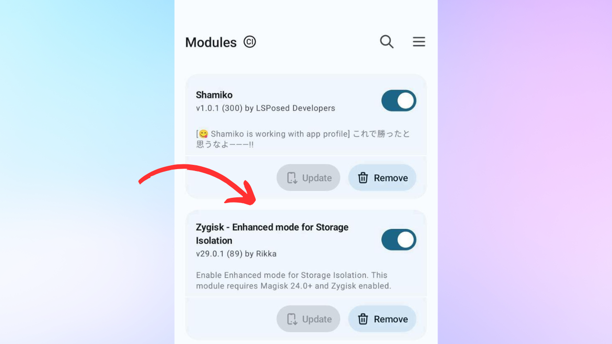Disable the Shamiko module switch
Viewport: 612px width, 344px height.
tap(399, 101)
